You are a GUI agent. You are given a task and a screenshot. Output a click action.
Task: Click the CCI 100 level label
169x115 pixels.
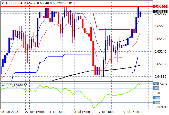[x=156, y=88]
